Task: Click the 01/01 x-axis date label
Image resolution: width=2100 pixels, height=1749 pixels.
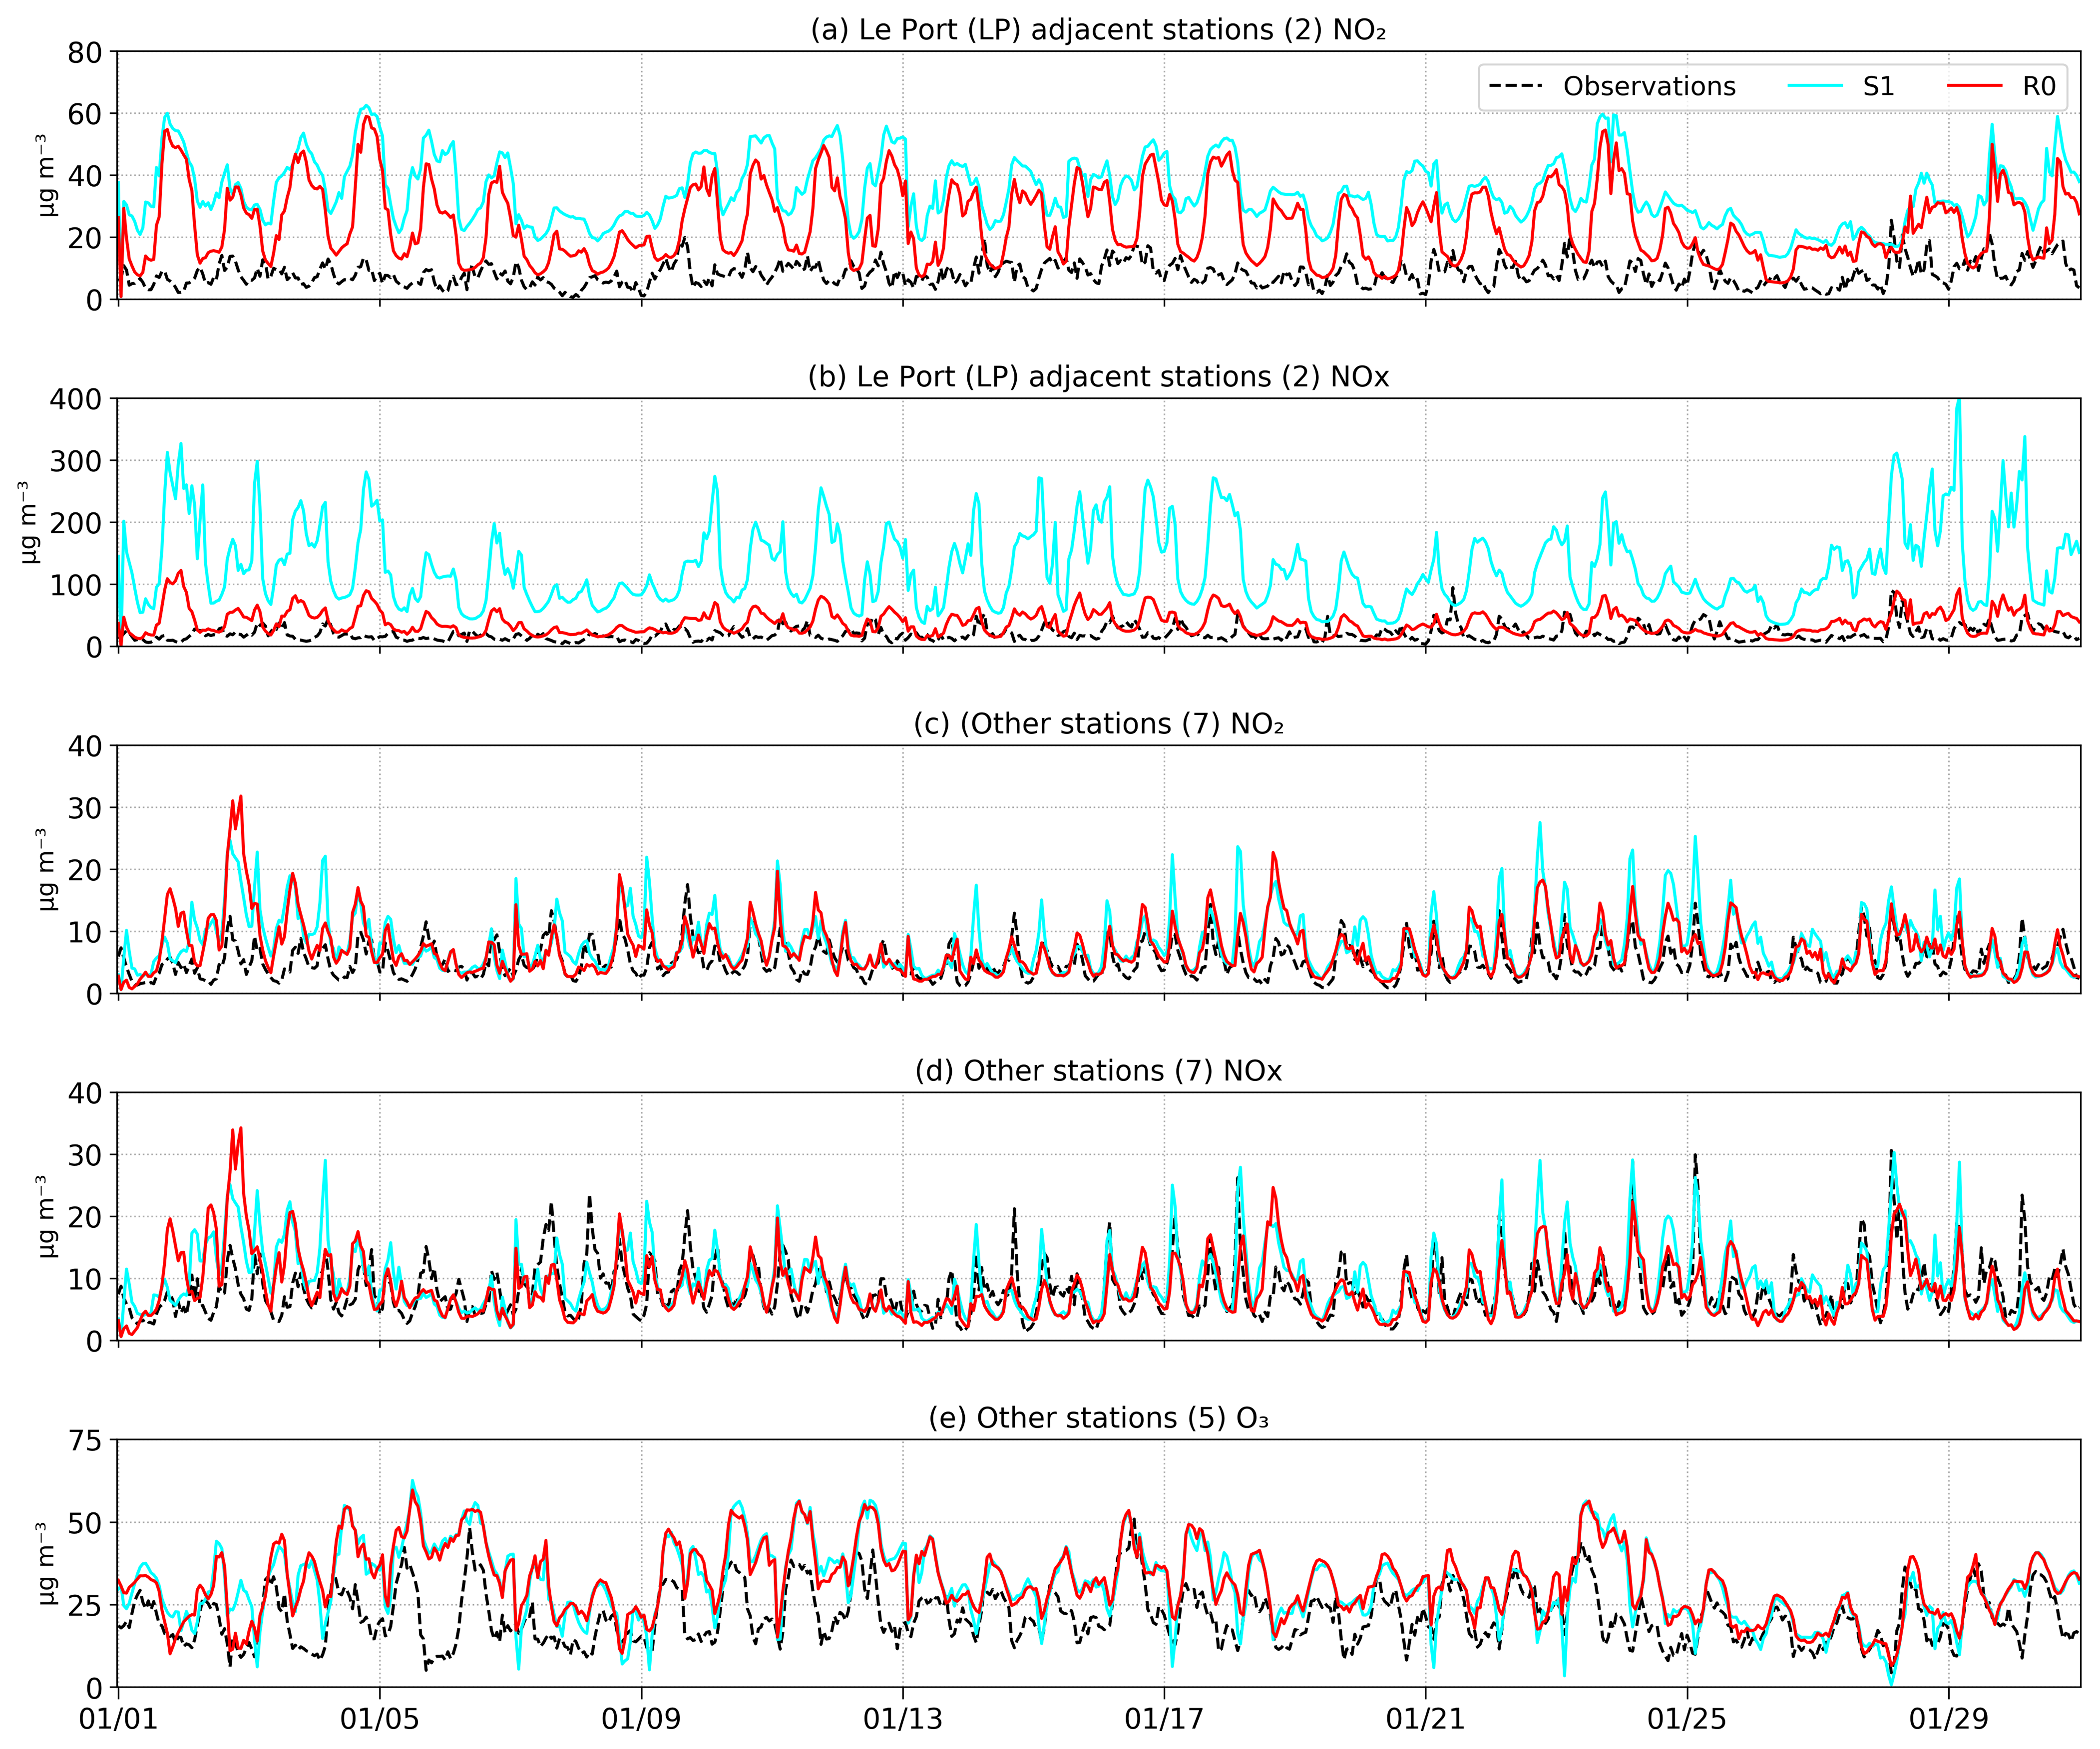Action: 118,1719
